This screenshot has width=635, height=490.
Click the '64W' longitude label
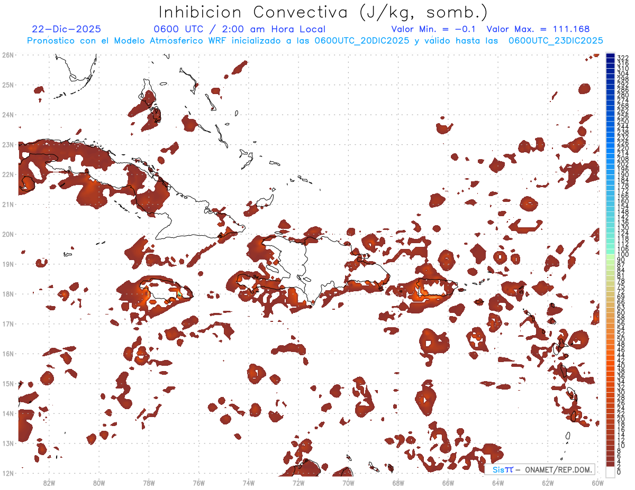(497, 483)
